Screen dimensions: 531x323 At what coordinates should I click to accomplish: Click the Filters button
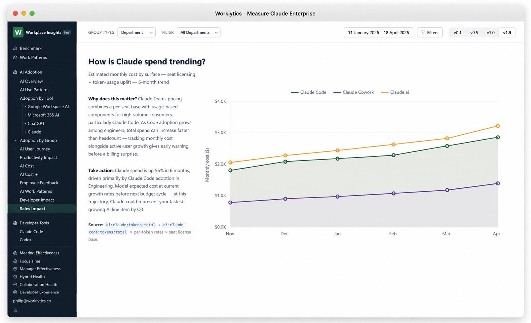(430, 33)
